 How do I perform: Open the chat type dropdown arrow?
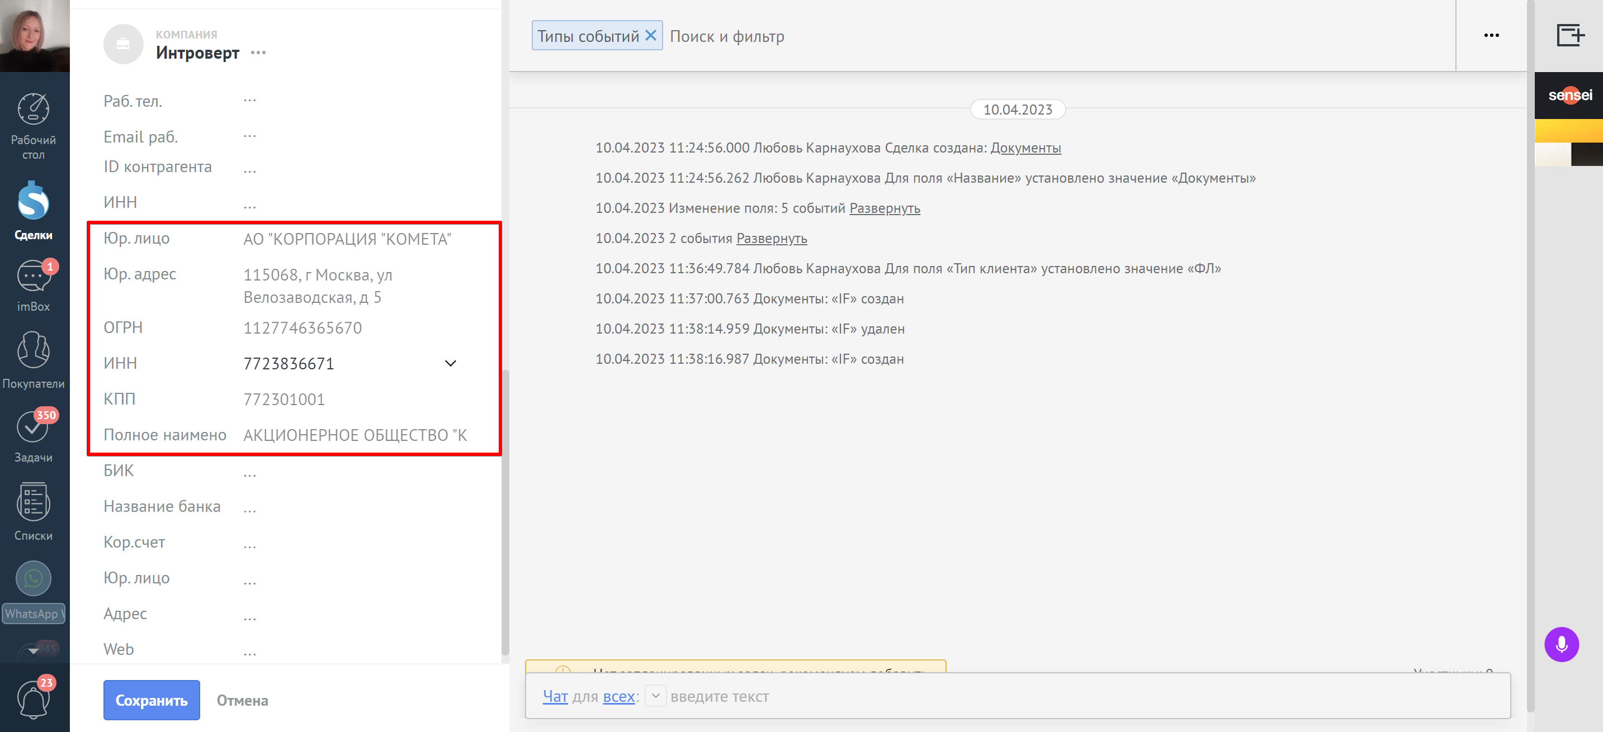(655, 696)
